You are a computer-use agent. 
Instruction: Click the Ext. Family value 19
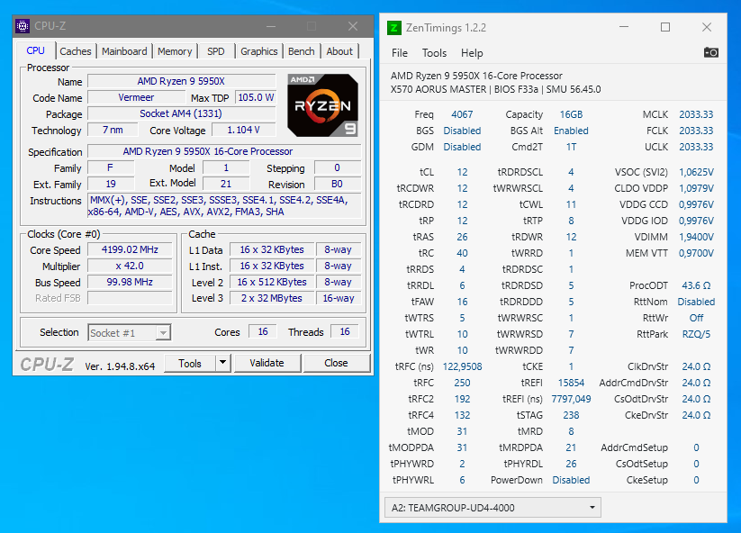point(111,184)
